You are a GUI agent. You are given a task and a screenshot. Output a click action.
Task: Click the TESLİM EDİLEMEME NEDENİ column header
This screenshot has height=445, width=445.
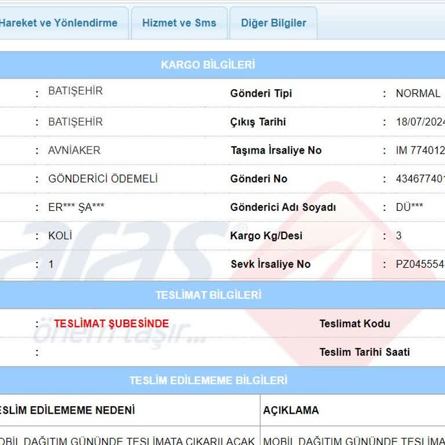[67, 410]
